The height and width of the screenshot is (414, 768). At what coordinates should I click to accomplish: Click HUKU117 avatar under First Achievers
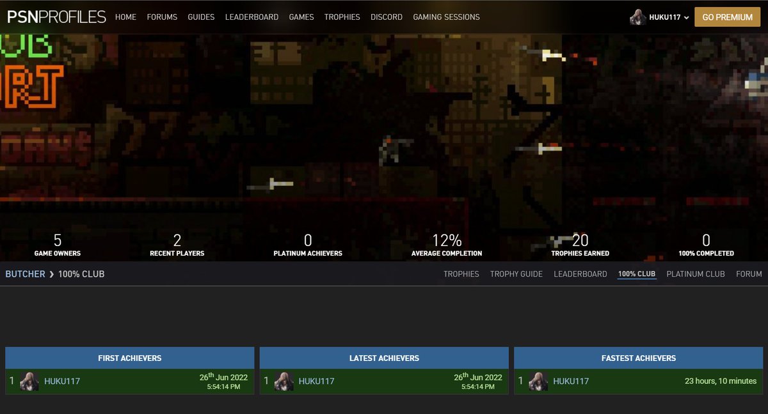tap(29, 381)
